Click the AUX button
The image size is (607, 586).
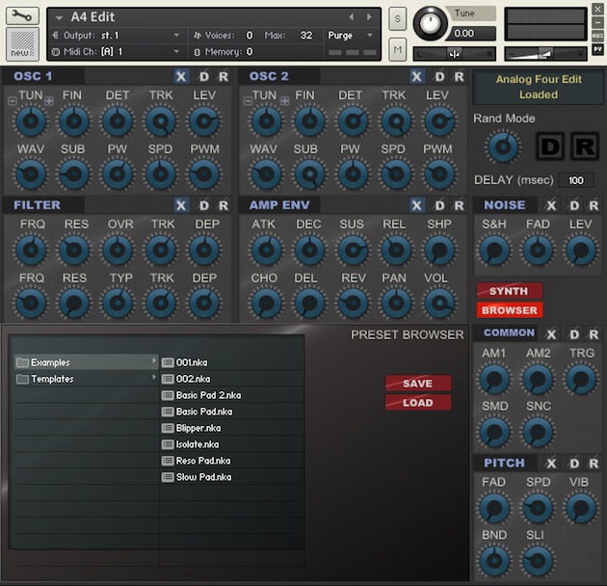(597, 36)
